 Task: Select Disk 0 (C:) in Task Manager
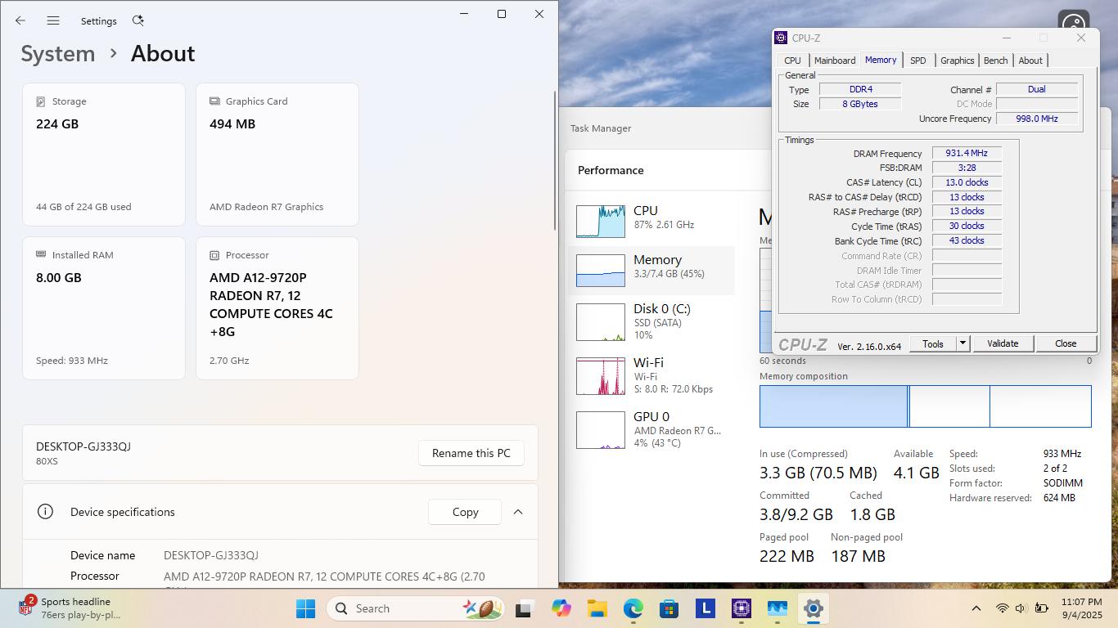[651, 321]
